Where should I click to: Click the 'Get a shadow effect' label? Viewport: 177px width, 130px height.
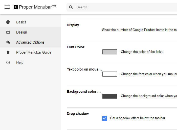coord(138,118)
